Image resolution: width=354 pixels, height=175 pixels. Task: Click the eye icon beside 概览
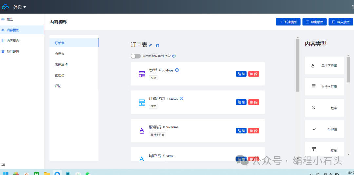coord(3,19)
